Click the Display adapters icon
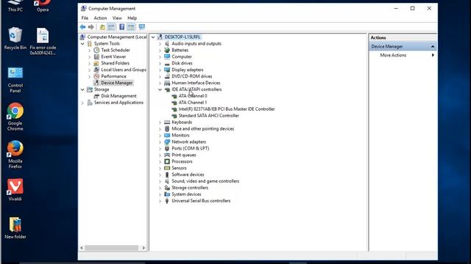471x264 pixels. point(167,70)
